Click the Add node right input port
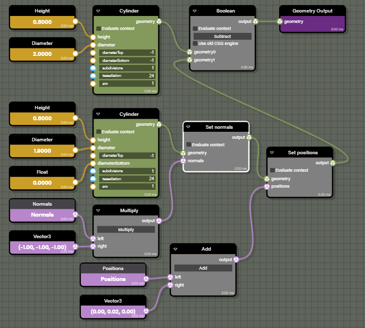This screenshot has height=328, width=365. click(170, 285)
